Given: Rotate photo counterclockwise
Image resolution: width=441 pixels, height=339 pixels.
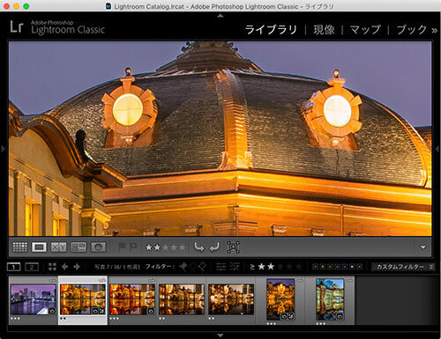Looking at the screenshot, I should point(199,247).
